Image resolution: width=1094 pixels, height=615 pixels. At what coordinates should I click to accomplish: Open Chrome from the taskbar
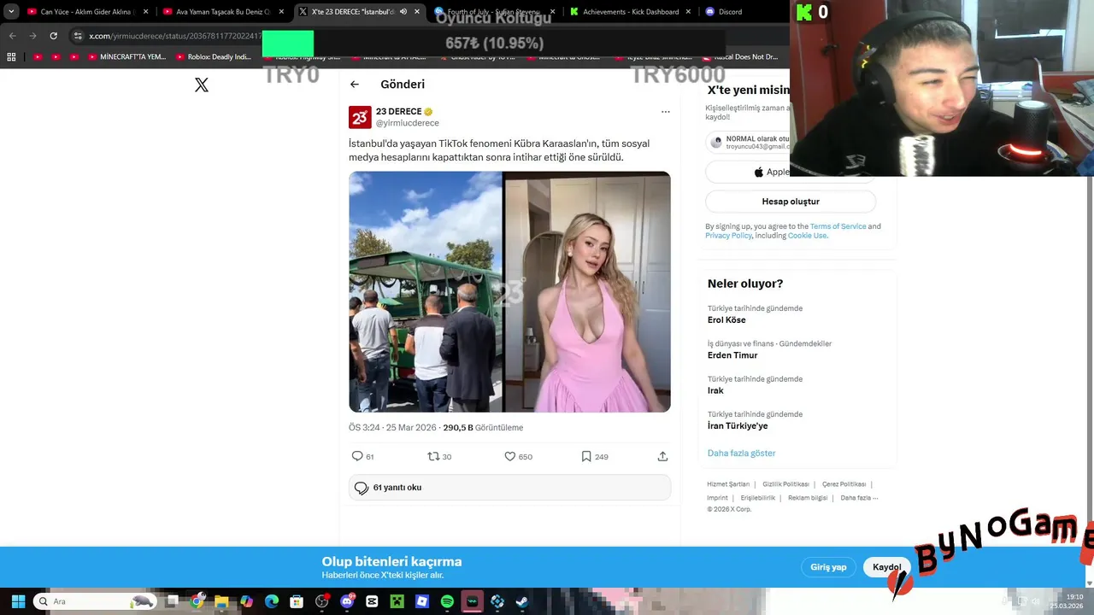tap(197, 601)
